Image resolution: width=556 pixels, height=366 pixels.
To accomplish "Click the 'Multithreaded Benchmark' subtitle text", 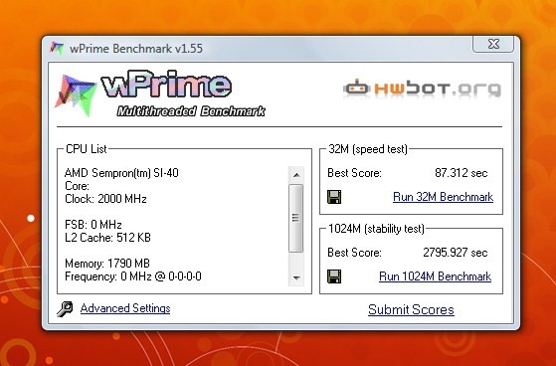I will [x=191, y=111].
